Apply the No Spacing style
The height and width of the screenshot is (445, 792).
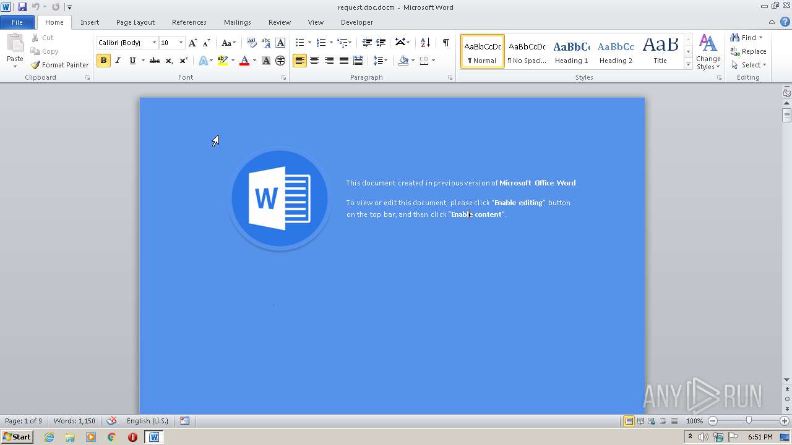[527, 51]
